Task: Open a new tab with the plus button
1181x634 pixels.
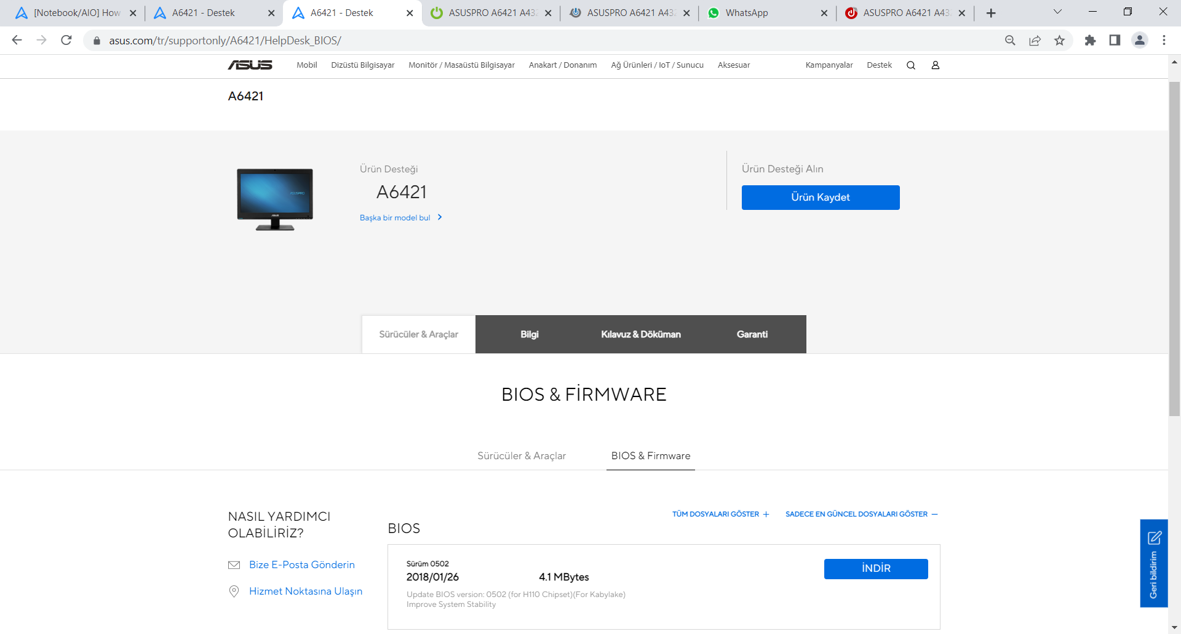Action: [x=991, y=13]
